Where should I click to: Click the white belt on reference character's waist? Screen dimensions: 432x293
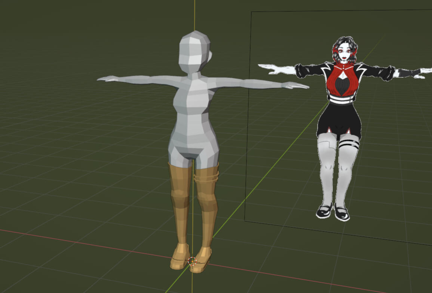[340, 99]
